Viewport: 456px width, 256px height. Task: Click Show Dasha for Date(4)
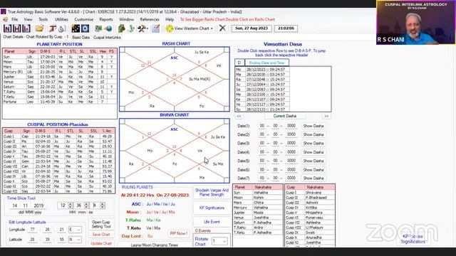pos(313,152)
